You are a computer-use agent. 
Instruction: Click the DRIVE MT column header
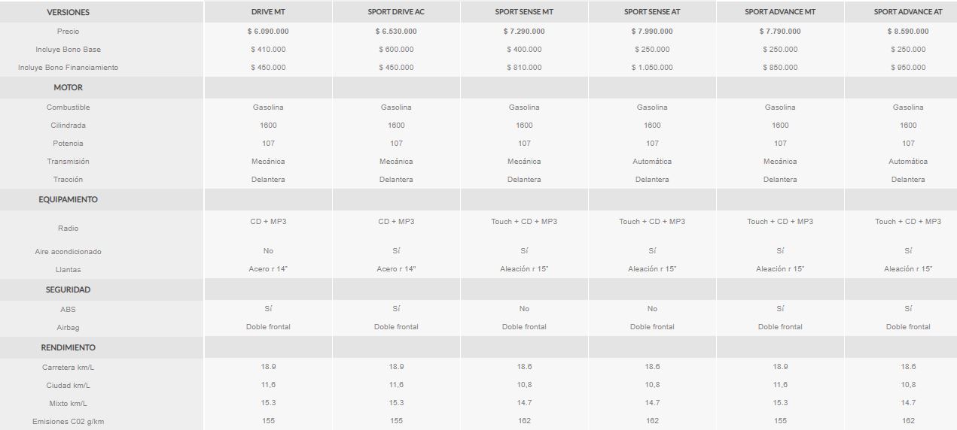[268, 12]
